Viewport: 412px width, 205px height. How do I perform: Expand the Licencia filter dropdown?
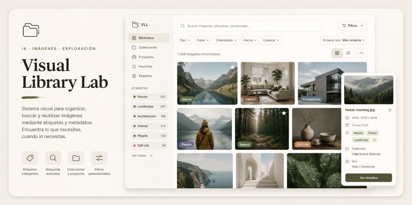[x=271, y=40]
